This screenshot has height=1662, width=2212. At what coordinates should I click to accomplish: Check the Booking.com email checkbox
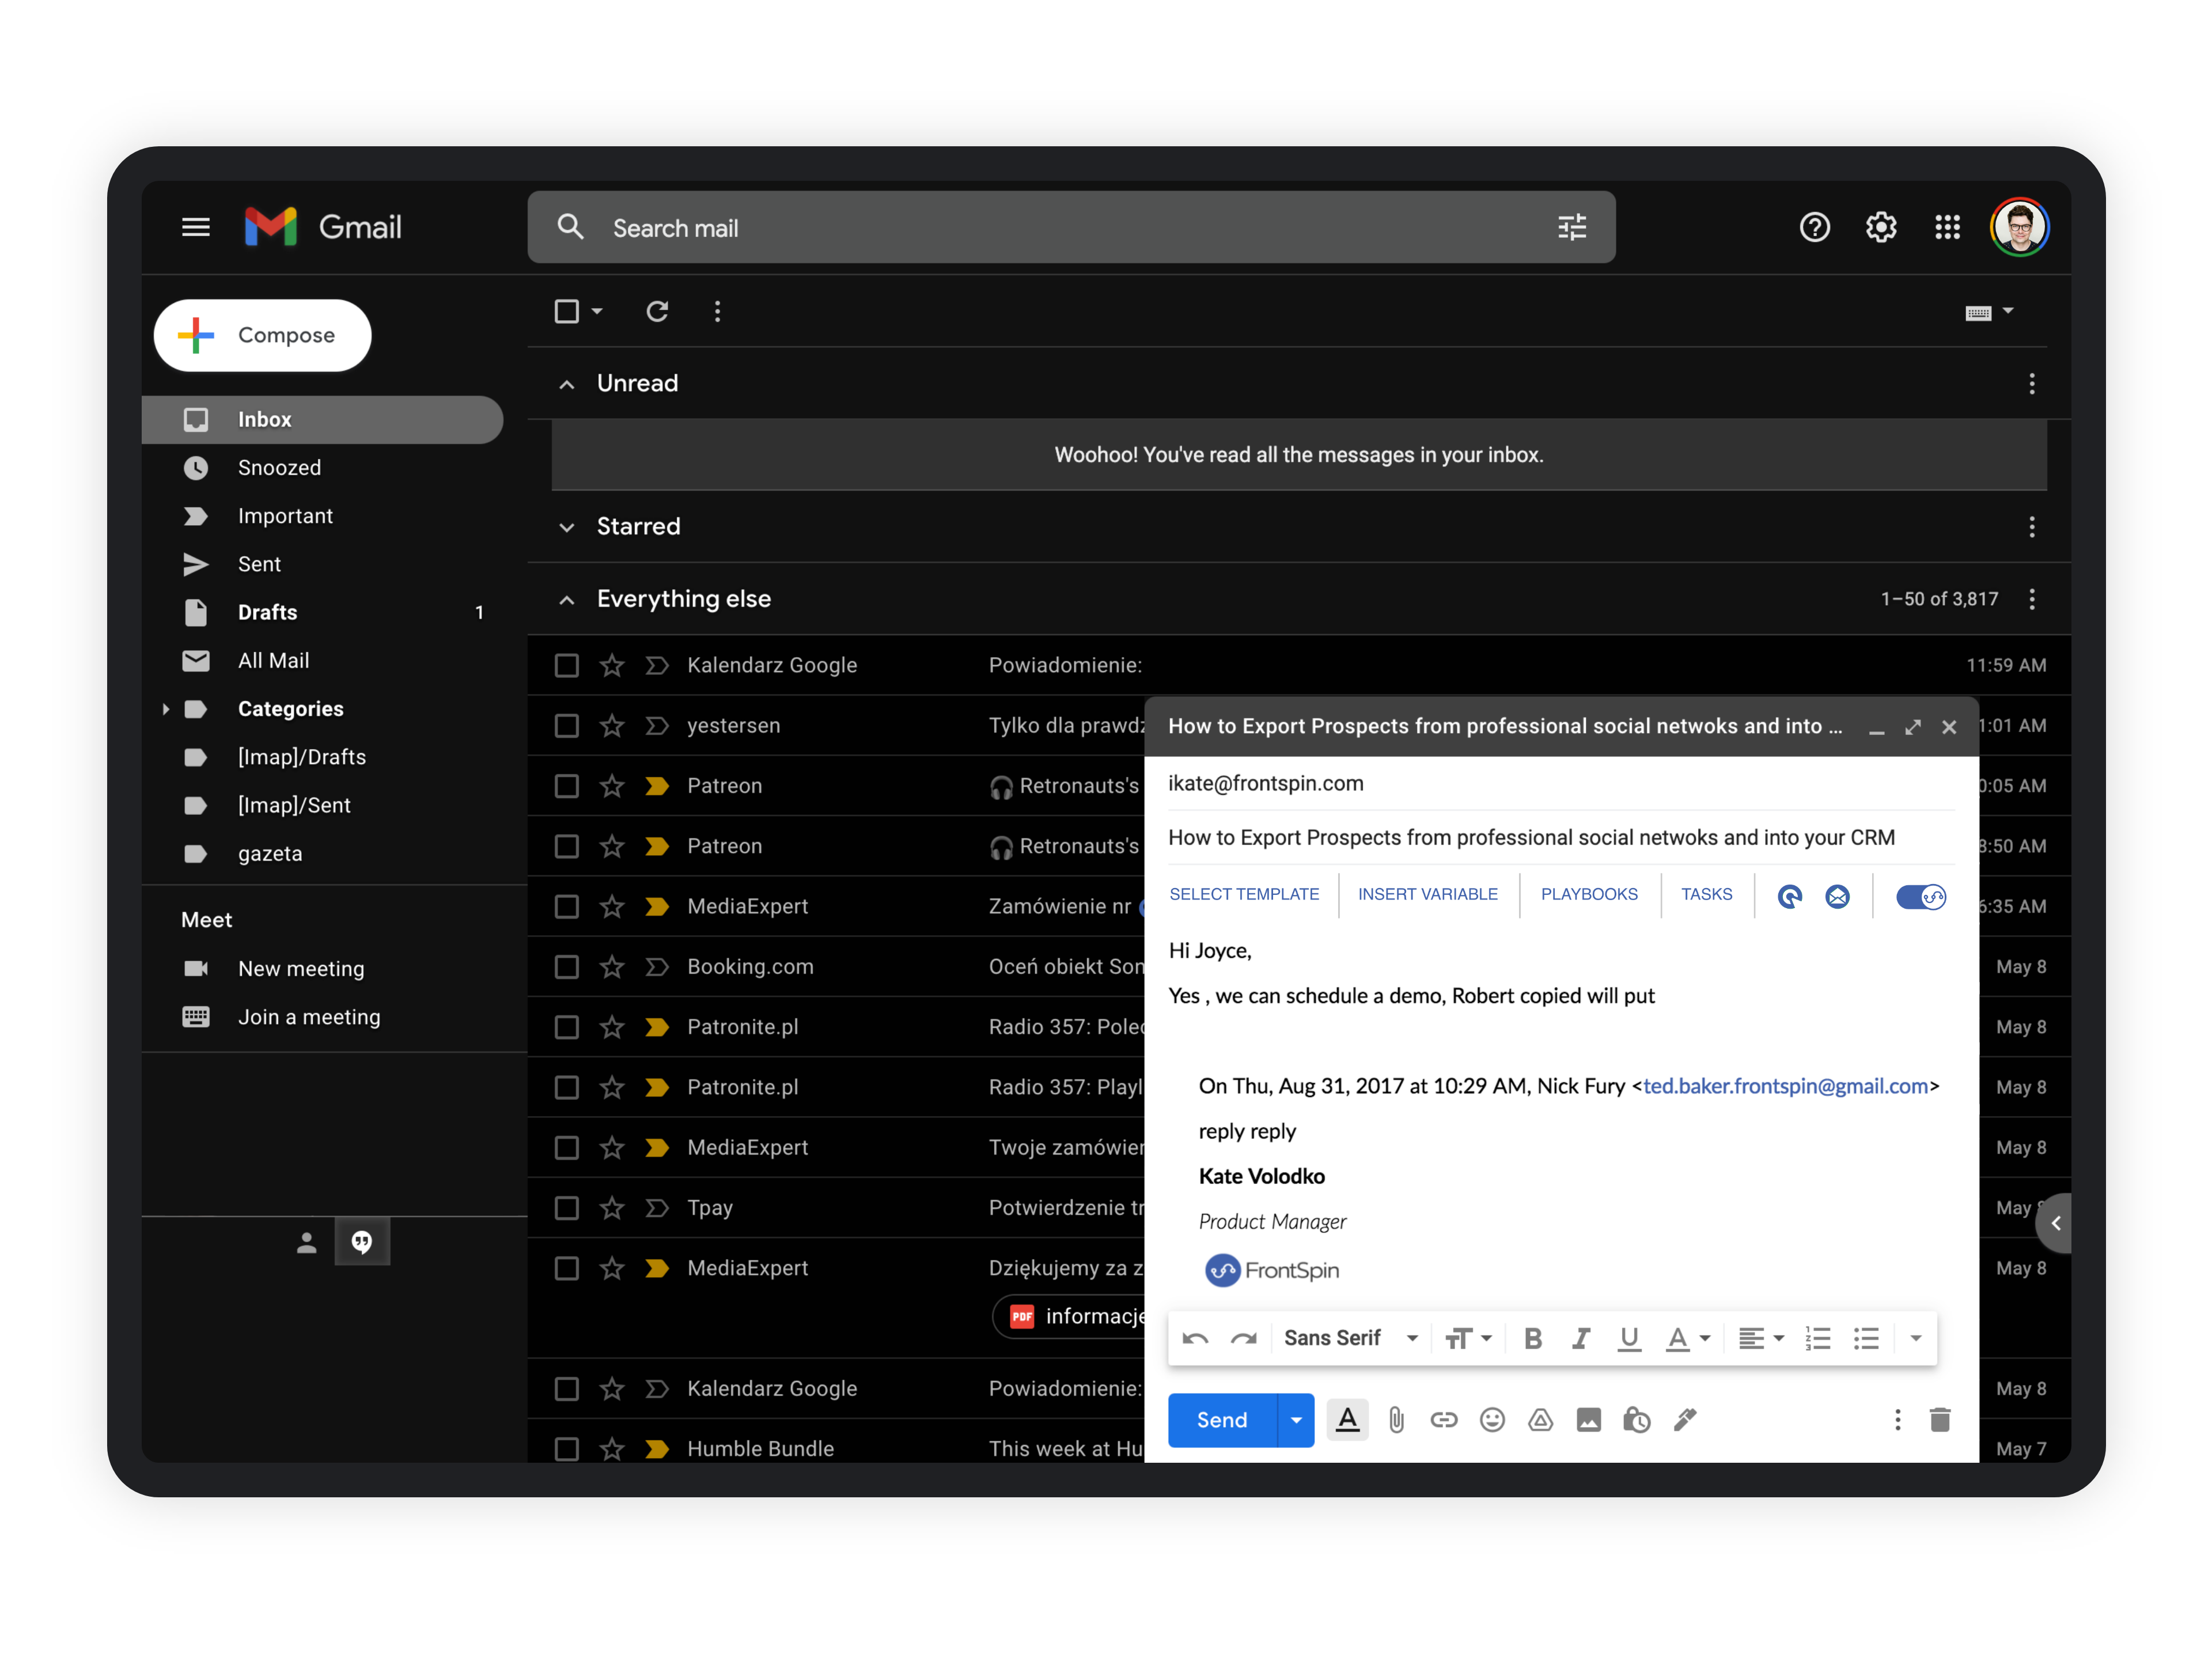click(567, 967)
